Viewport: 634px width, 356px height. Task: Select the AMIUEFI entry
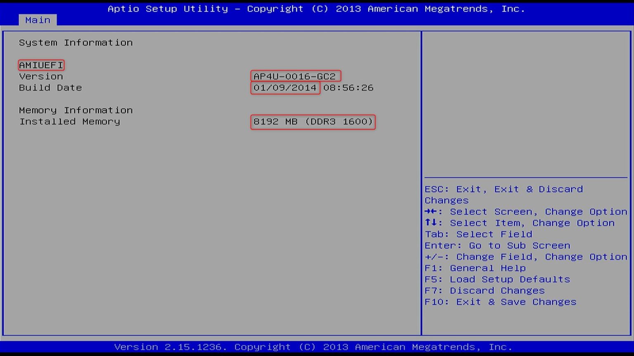coord(41,65)
